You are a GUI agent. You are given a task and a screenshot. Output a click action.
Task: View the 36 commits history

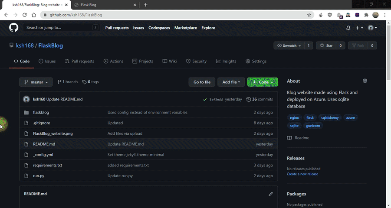(x=260, y=99)
